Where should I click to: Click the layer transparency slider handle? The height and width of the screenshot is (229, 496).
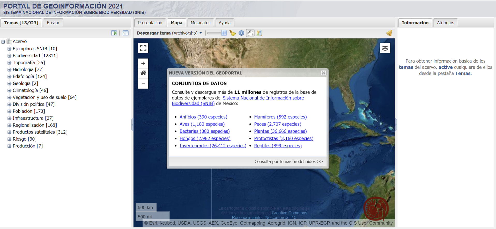pos(224,33)
